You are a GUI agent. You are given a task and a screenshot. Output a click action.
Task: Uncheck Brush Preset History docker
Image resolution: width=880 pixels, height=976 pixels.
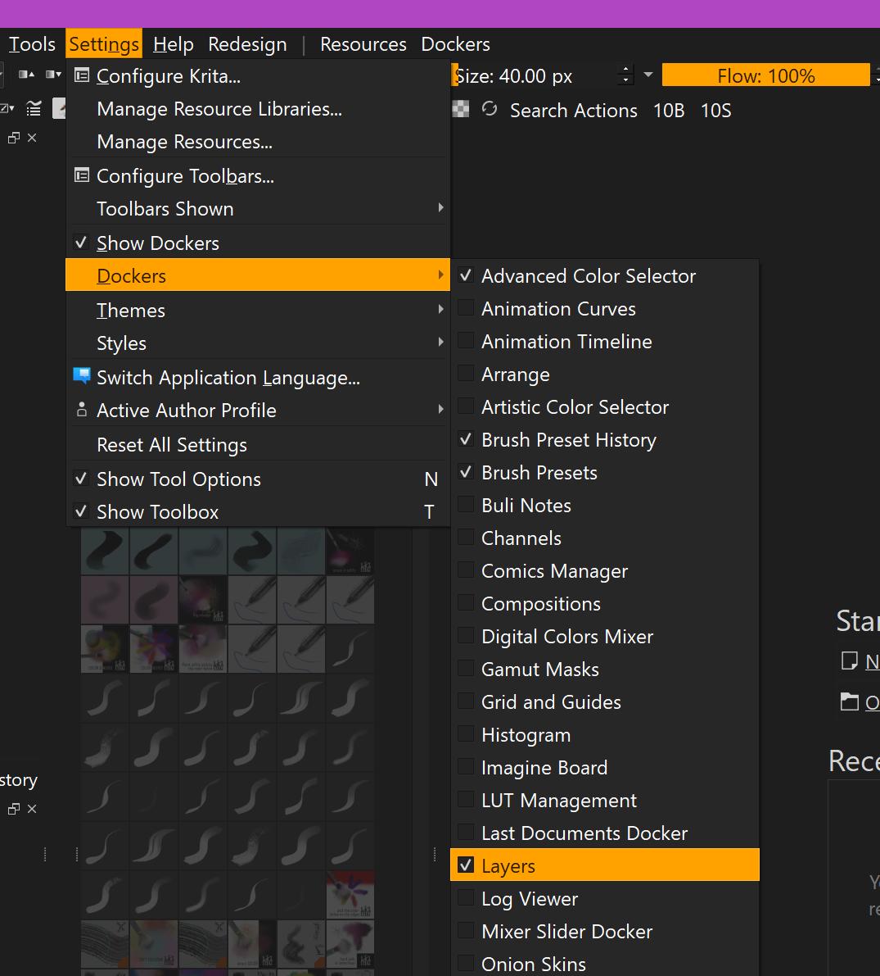(x=604, y=439)
